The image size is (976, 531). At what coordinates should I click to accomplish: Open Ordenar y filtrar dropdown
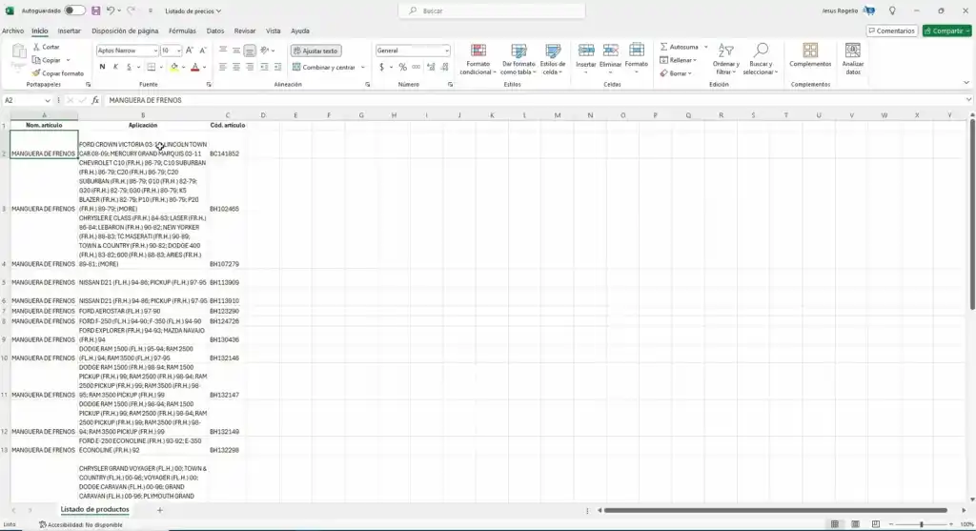click(725, 59)
